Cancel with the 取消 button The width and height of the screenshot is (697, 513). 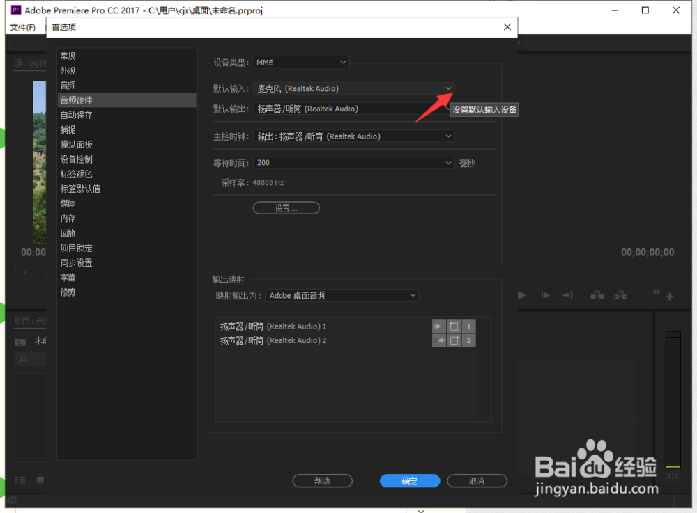pos(477,481)
